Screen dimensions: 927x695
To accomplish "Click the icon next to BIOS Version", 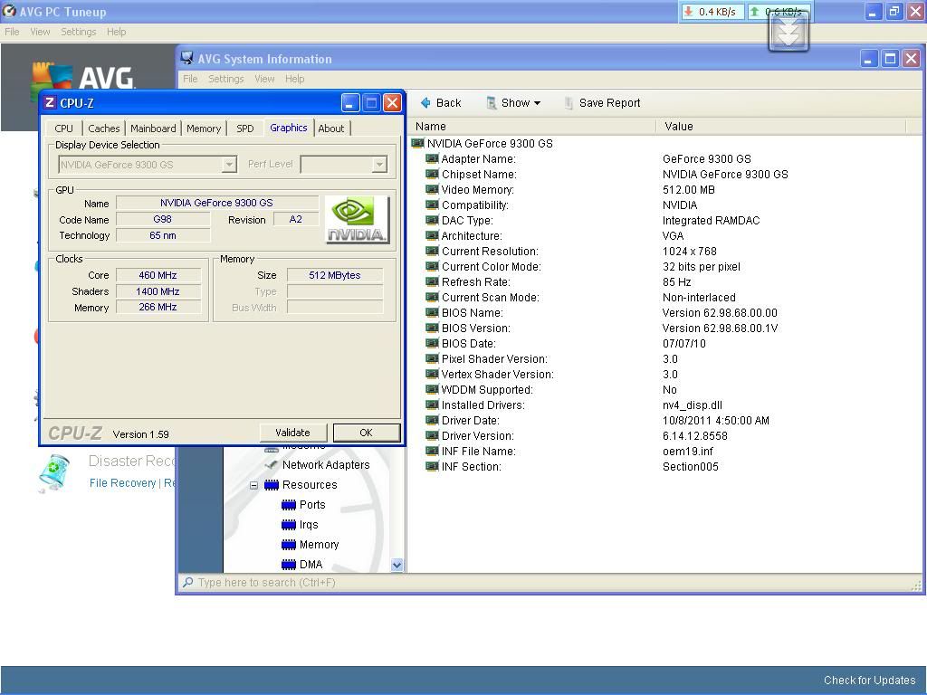I will (x=432, y=328).
